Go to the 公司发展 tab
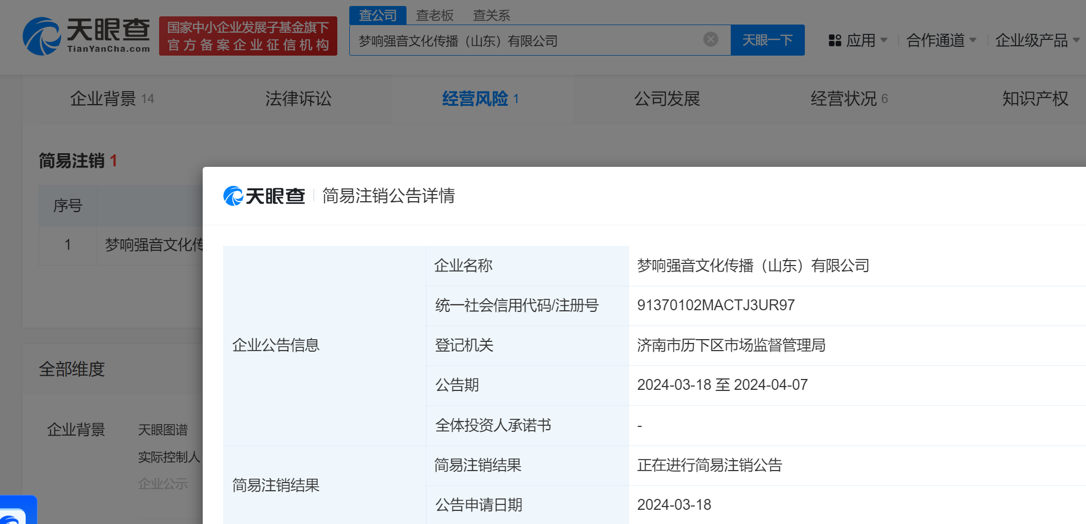This screenshot has height=524, width=1086. [667, 99]
